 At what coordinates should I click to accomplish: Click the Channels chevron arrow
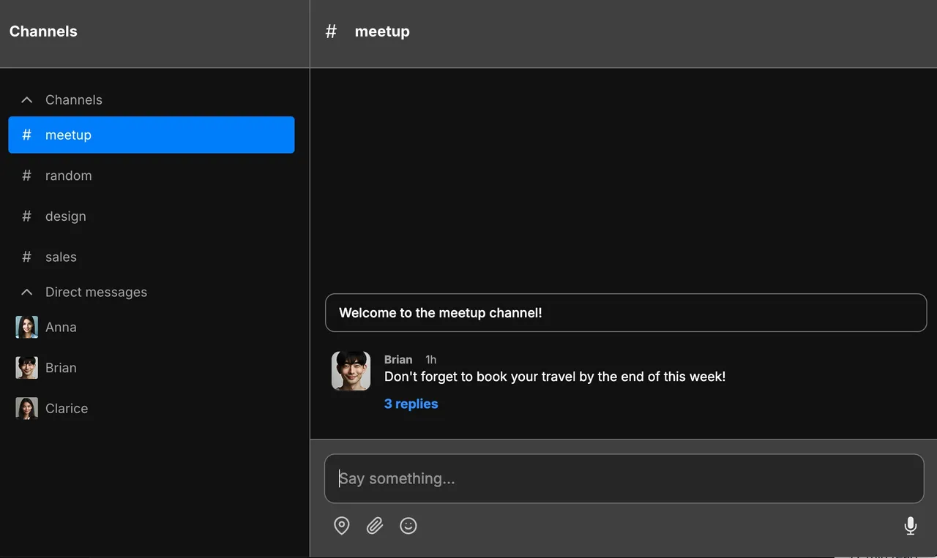point(26,99)
